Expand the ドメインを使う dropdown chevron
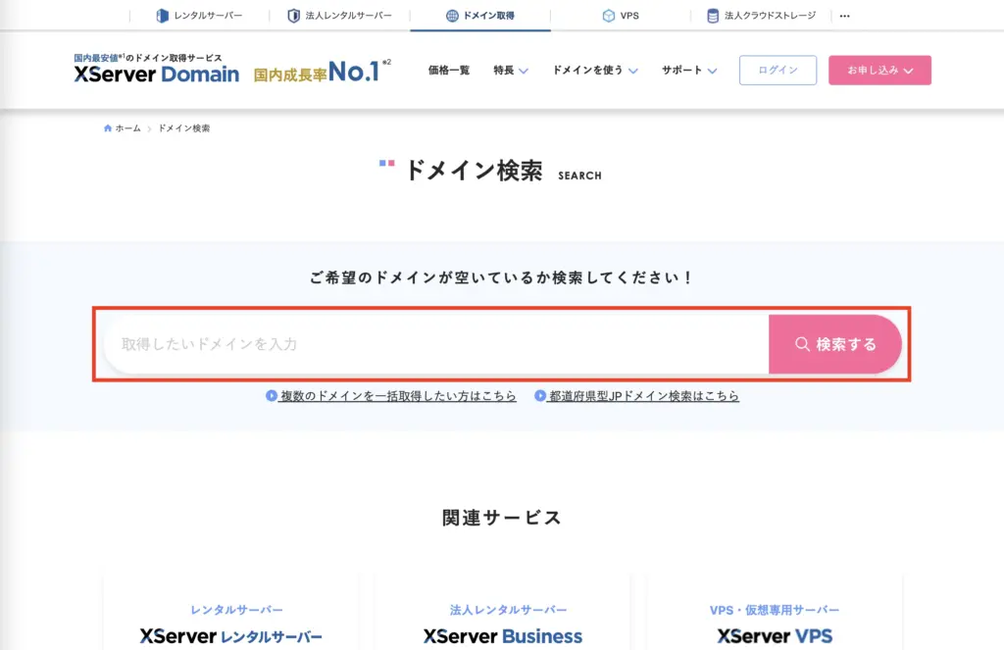The image size is (1004, 650). (x=633, y=71)
